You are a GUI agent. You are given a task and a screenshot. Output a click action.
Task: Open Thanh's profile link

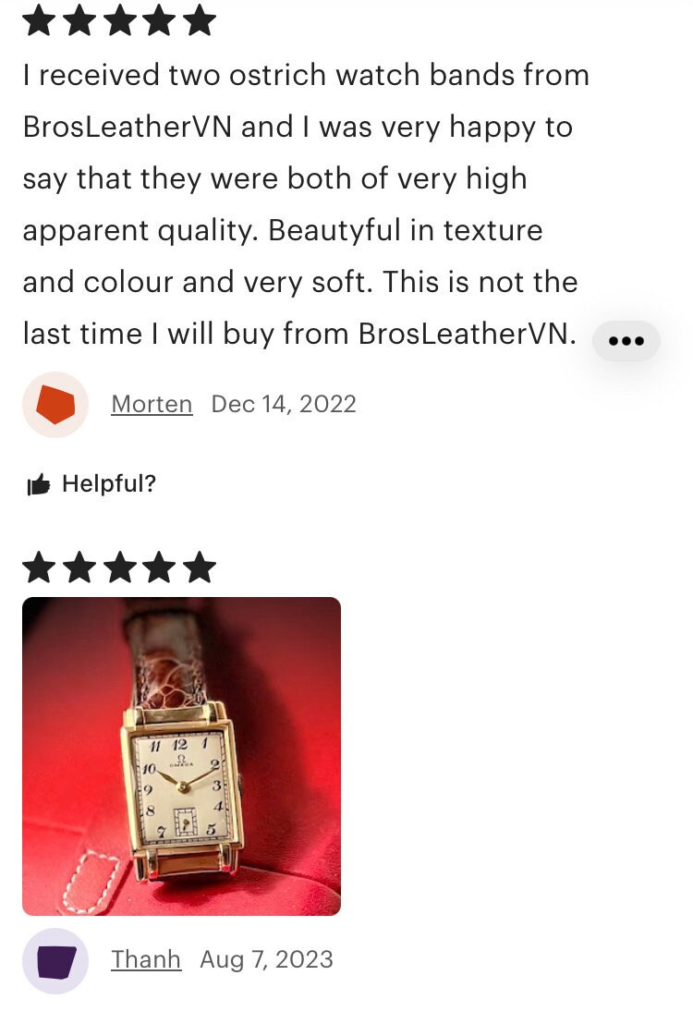146,959
